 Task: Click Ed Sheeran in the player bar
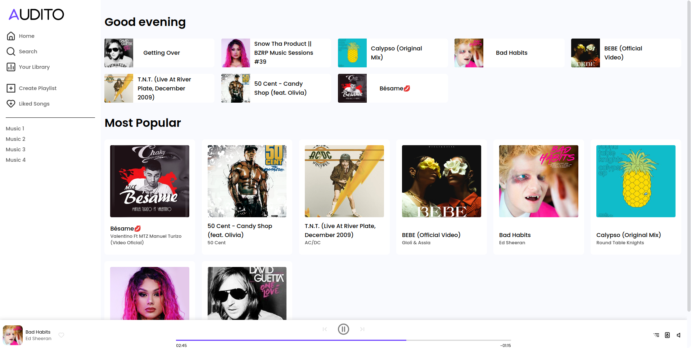(38, 339)
